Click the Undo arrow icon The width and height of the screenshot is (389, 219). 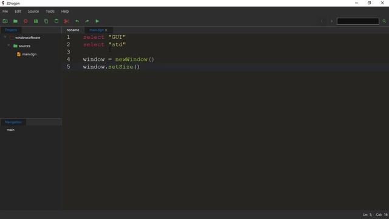[77, 21]
